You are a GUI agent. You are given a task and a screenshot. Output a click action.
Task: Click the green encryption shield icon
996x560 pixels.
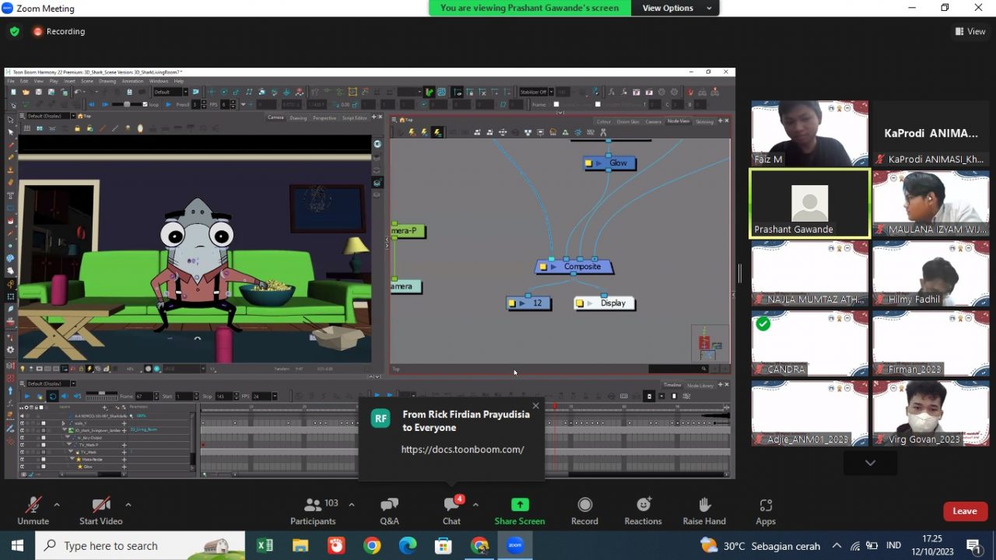click(14, 32)
